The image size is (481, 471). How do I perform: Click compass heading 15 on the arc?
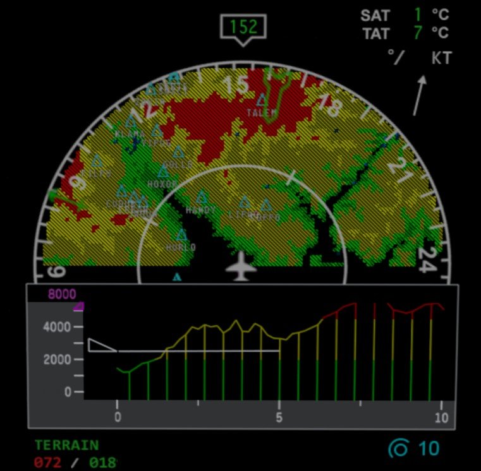236,84
